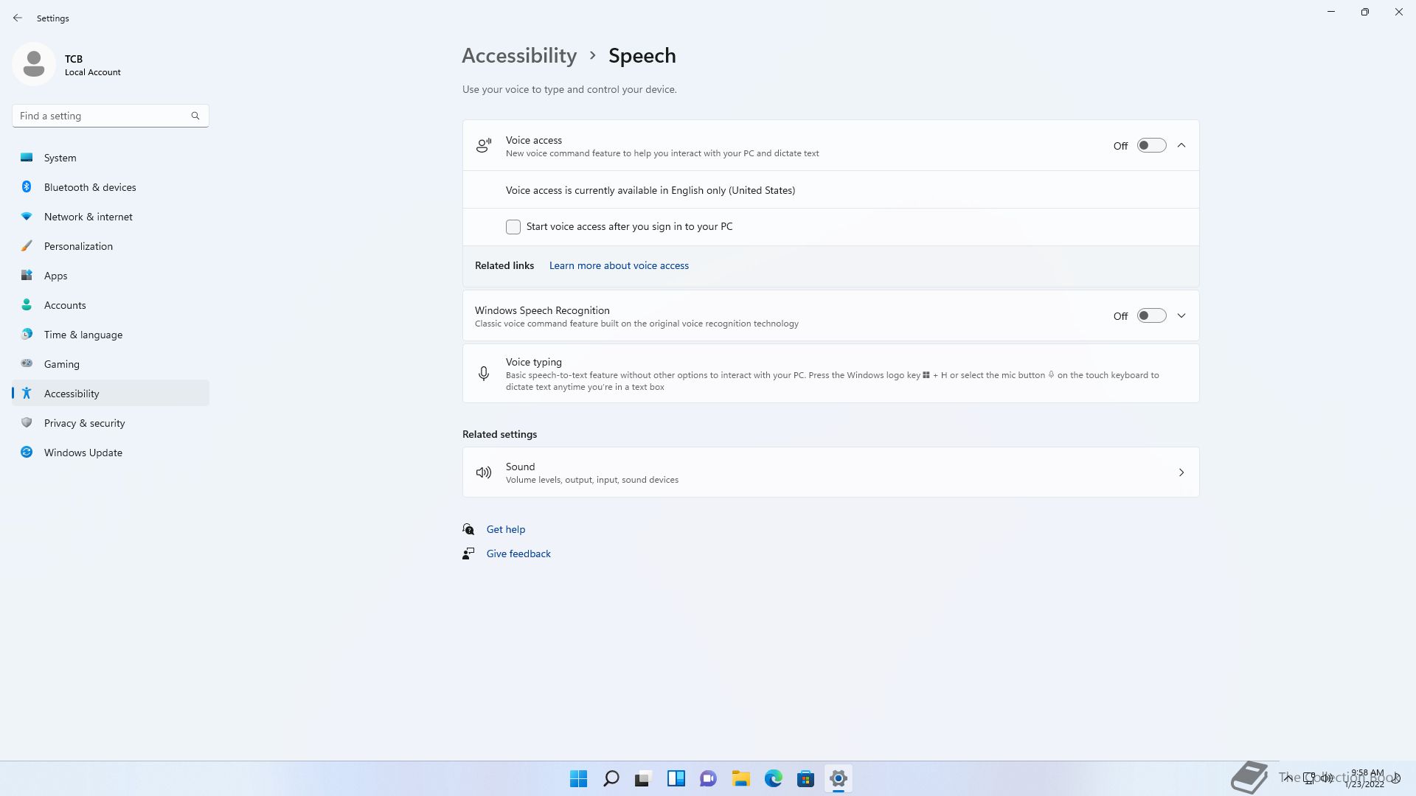Viewport: 1416px width, 796px height.
Task: Open the Personalization category
Action: coord(111,246)
